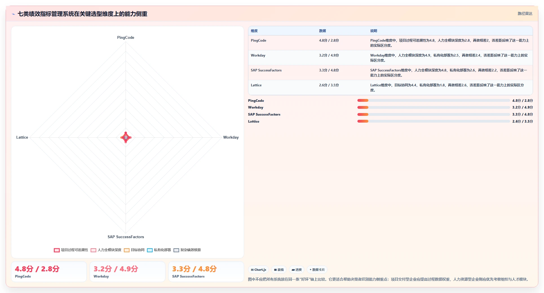
Task: Click the SAP SuccessFactors label in the progress list
Action: click(x=264, y=114)
